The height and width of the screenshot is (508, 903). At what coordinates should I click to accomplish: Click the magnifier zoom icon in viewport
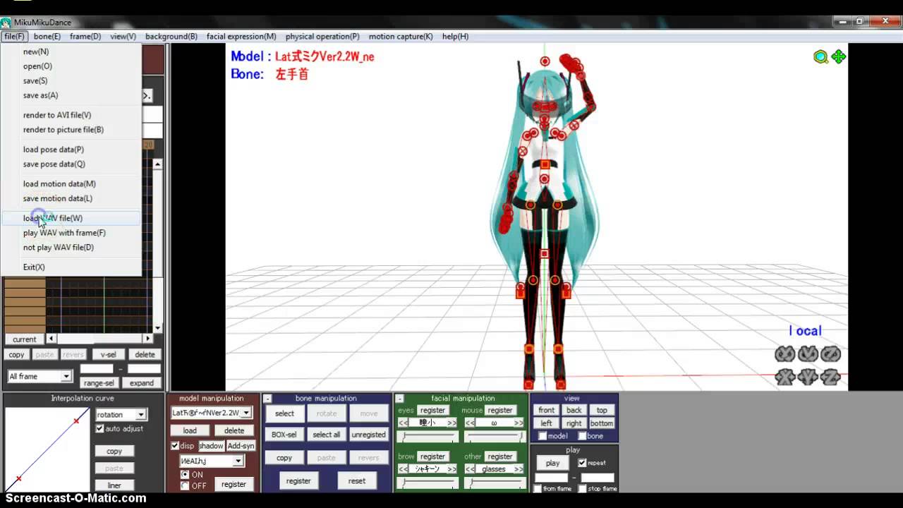[x=820, y=57]
